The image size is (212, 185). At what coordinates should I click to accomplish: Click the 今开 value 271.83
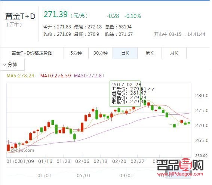point(64,27)
